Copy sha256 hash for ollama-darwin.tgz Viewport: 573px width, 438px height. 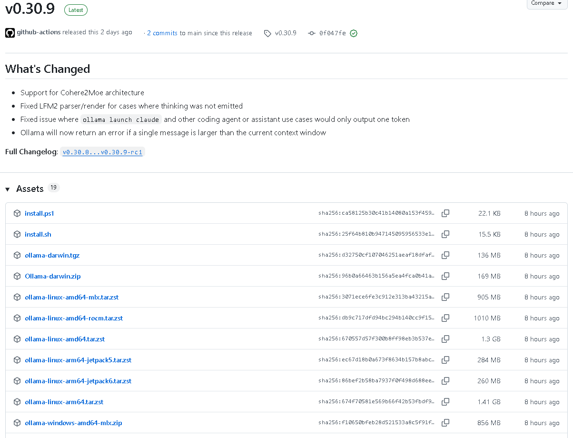coord(445,255)
